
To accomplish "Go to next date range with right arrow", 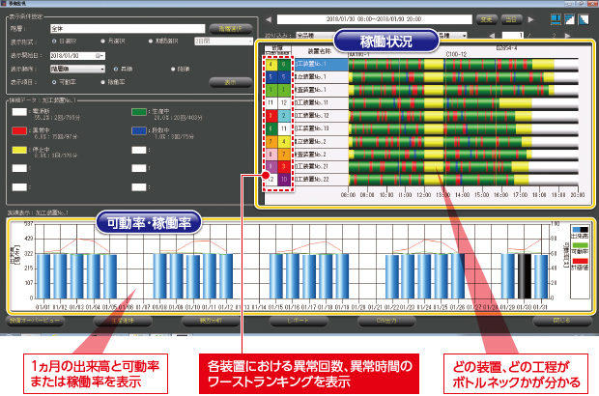I will (x=531, y=19).
